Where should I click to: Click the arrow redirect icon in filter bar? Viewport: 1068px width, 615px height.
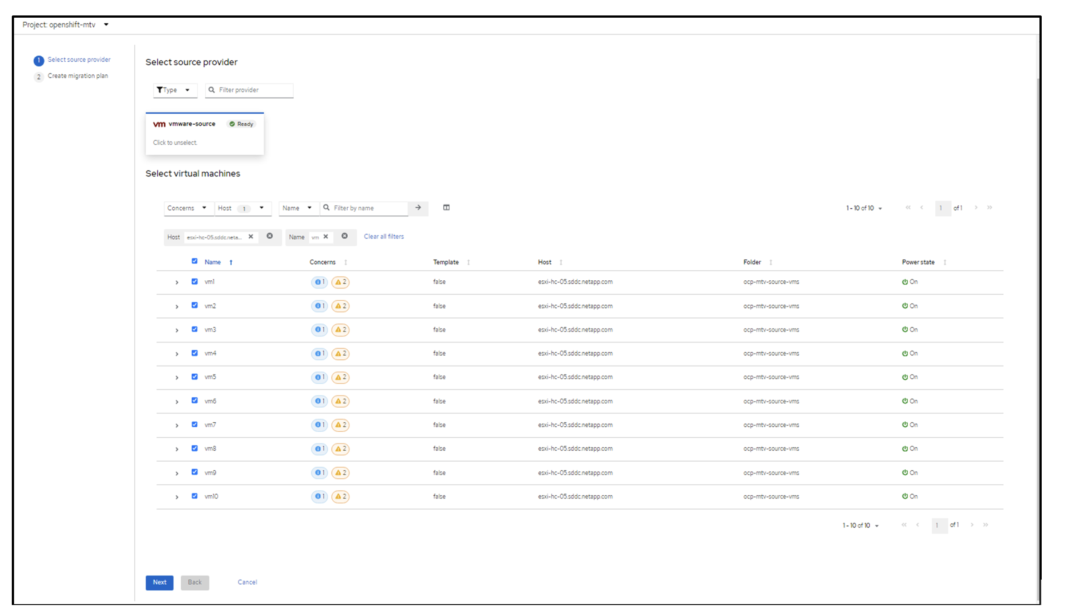click(419, 207)
